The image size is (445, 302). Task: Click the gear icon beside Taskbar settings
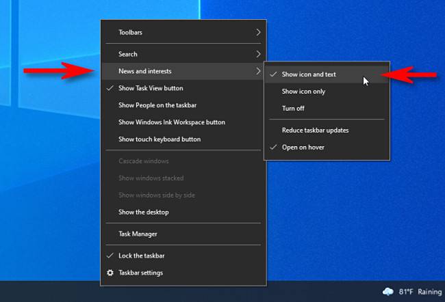[x=110, y=273]
